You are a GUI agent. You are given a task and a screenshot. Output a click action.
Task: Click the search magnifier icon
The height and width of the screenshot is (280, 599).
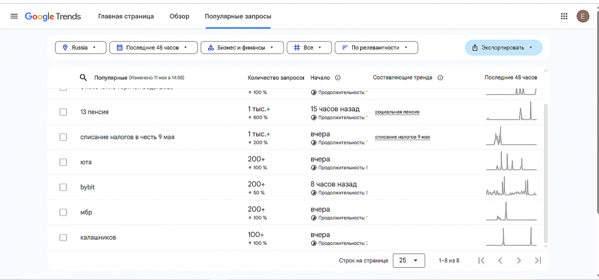(84, 78)
